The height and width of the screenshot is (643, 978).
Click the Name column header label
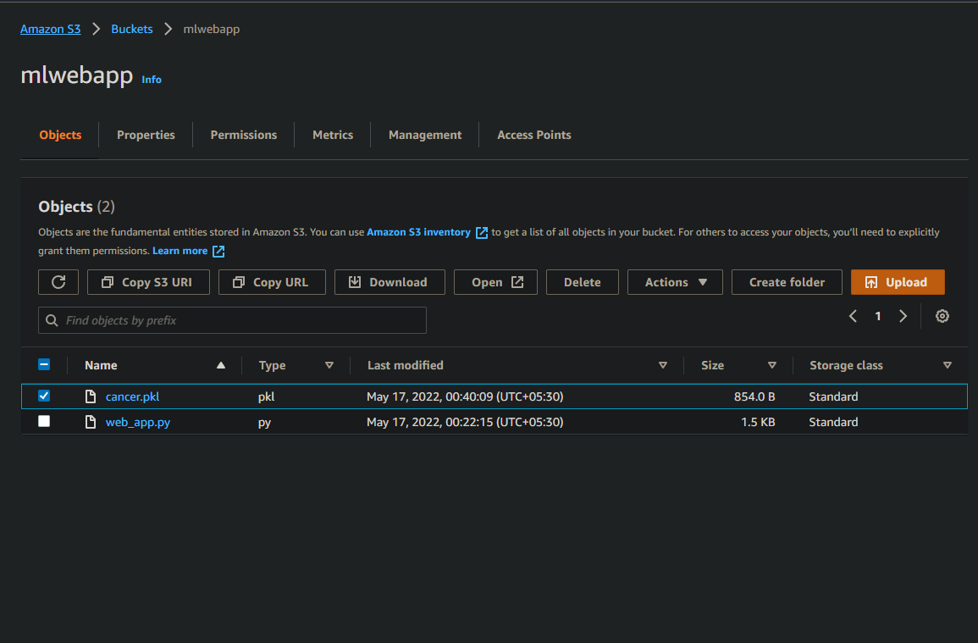click(101, 365)
